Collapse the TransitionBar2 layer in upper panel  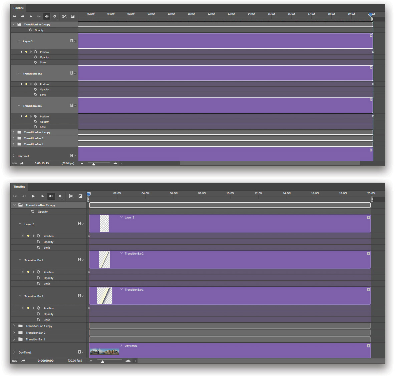click(x=19, y=73)
